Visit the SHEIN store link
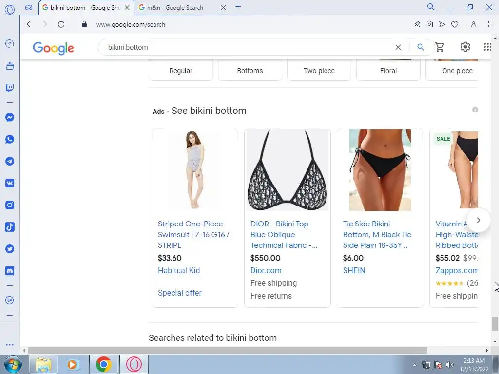Screen dimensions: 499x374 tap(354, 271)
